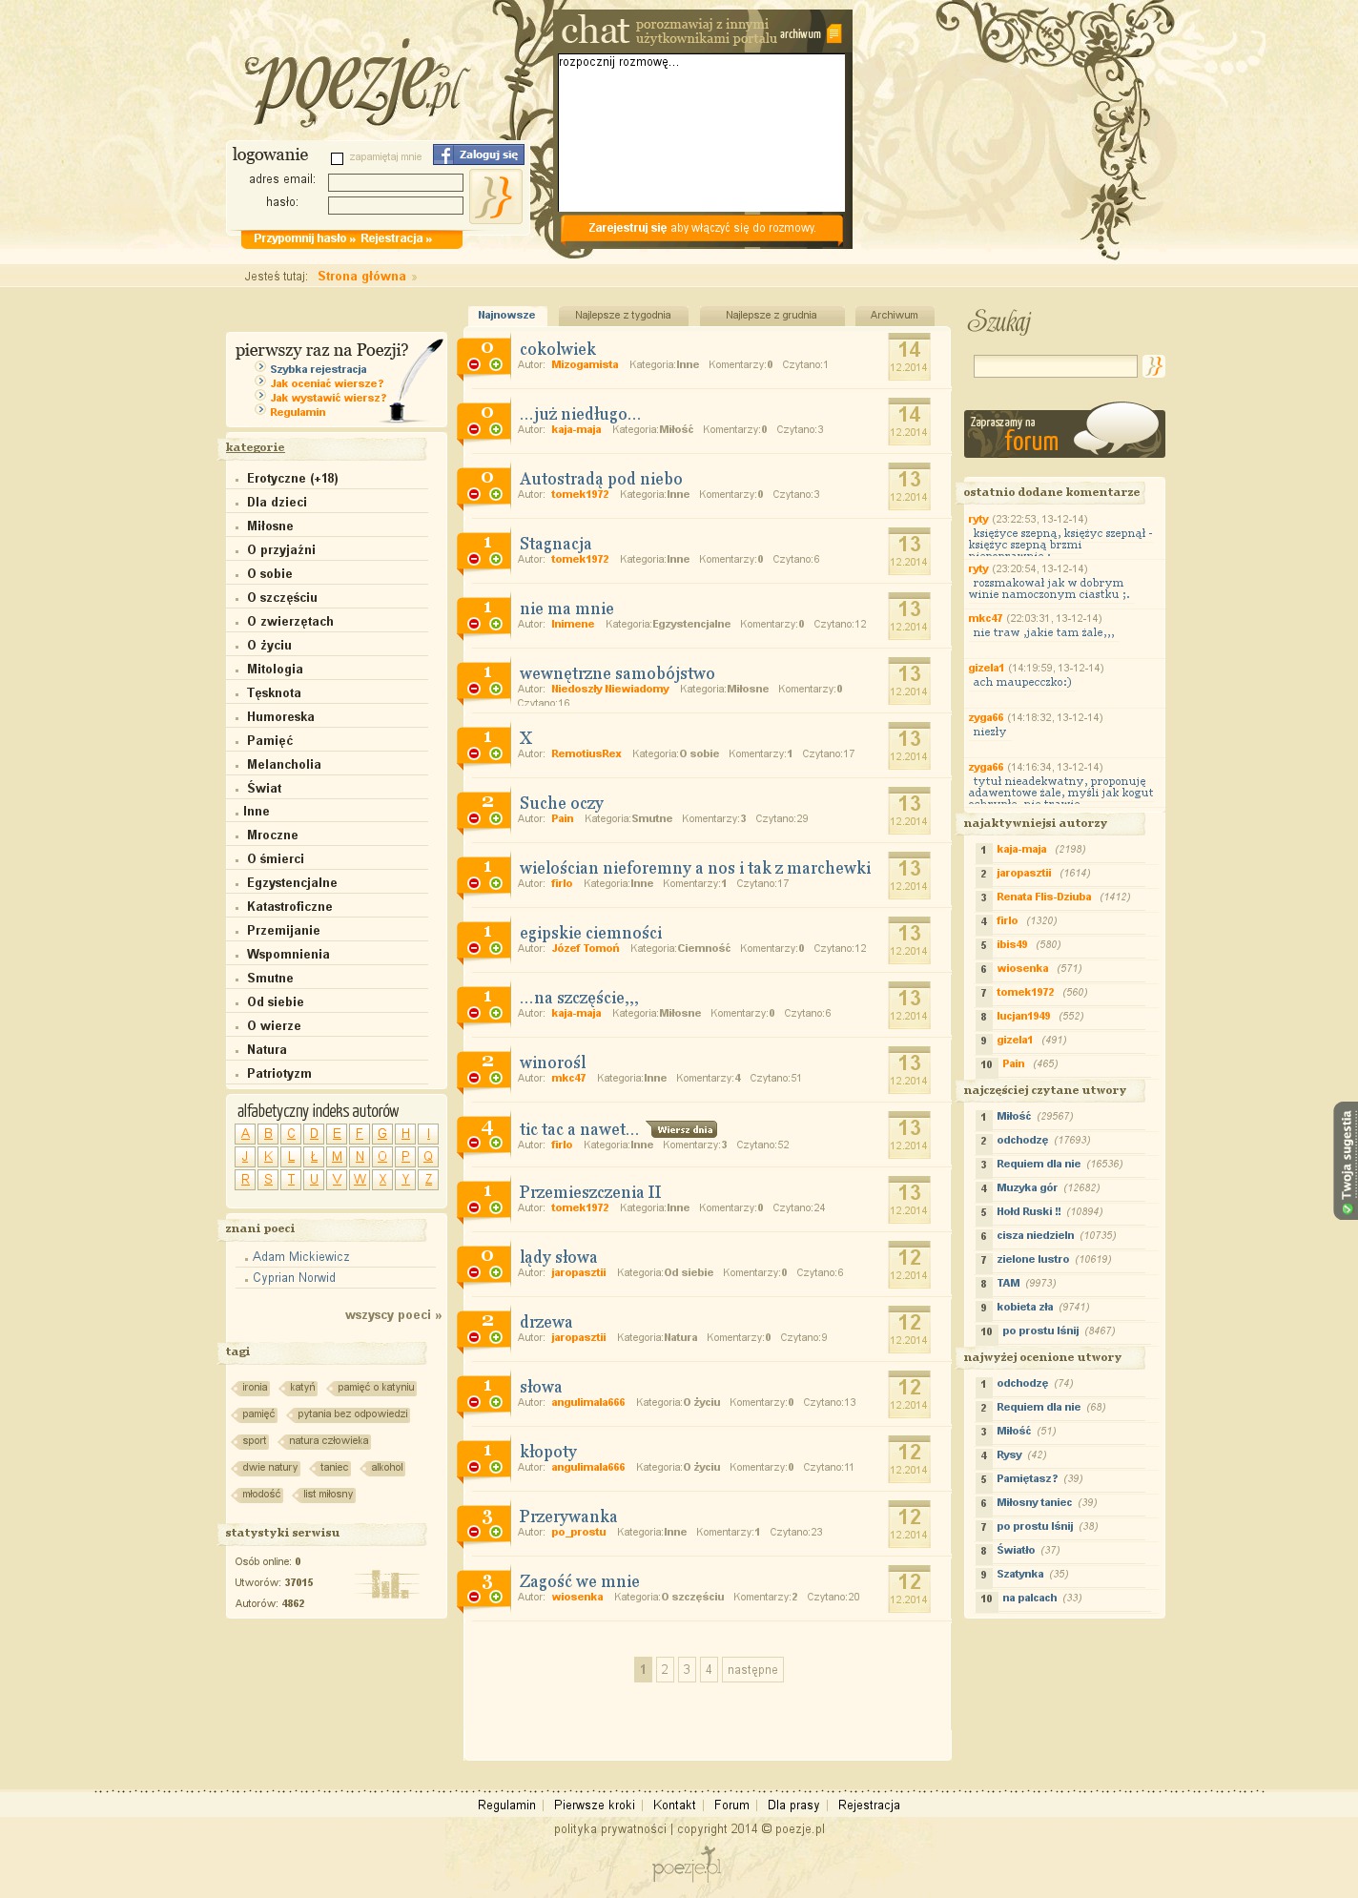Select letter A in the alphabetical author index
The image size is (1358, 1898).
pyautogui.click(x=245, y=1133)
